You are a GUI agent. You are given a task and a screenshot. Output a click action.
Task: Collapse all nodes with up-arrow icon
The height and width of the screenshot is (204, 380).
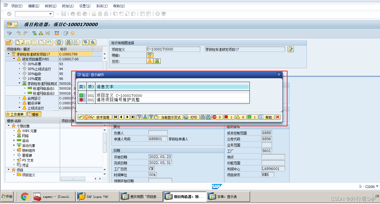click(93, 42)
